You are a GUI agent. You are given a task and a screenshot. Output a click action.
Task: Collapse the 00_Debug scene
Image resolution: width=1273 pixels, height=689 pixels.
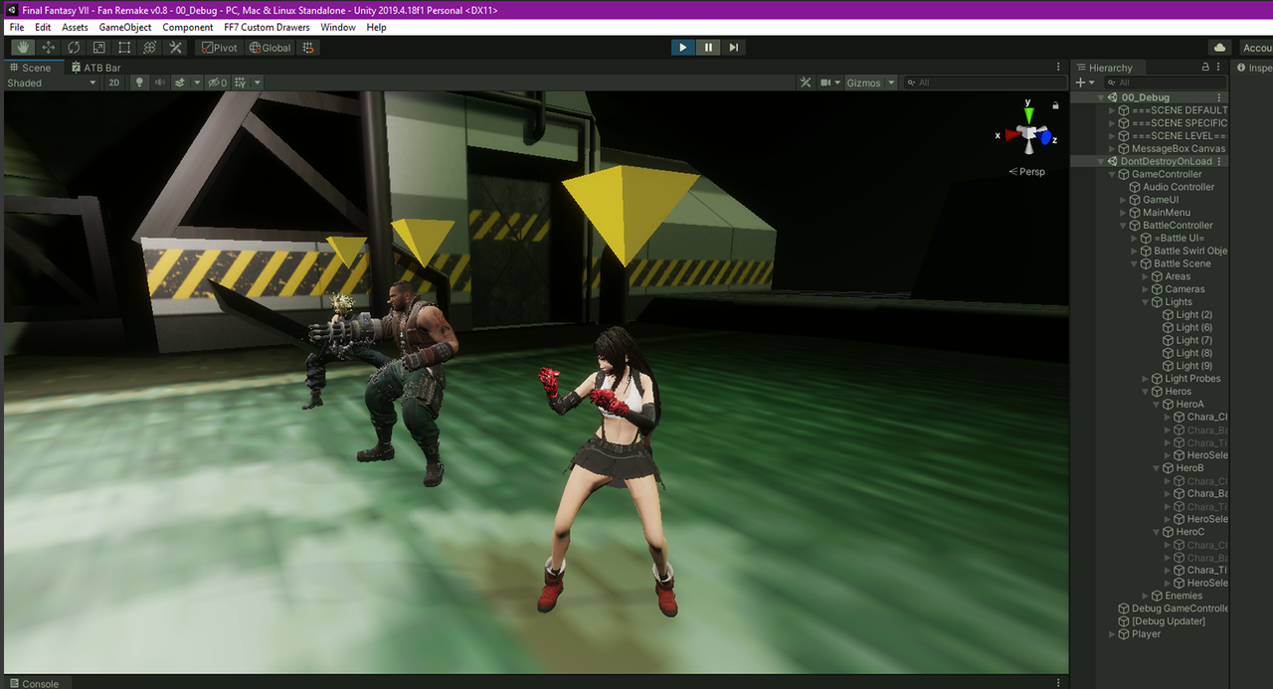tap(1101, 97)
